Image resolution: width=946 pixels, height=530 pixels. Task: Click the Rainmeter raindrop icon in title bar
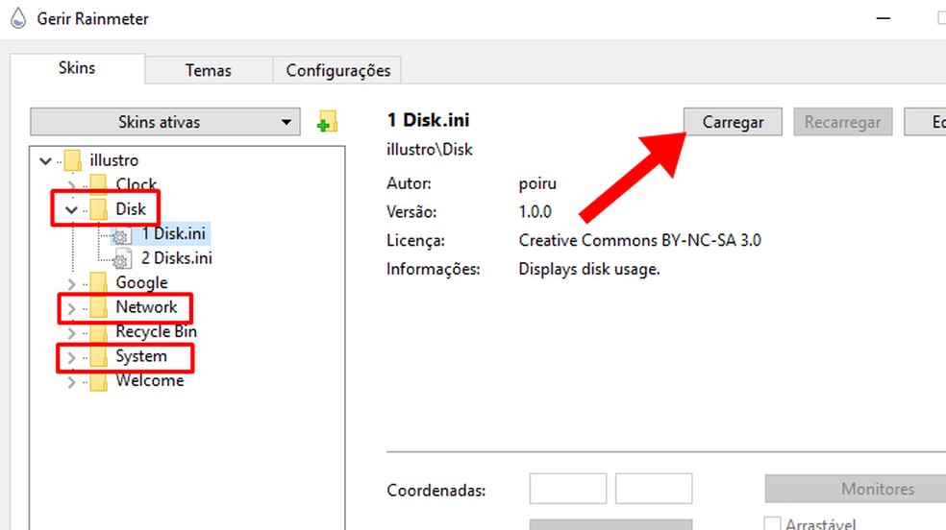(x=17, y=18)
